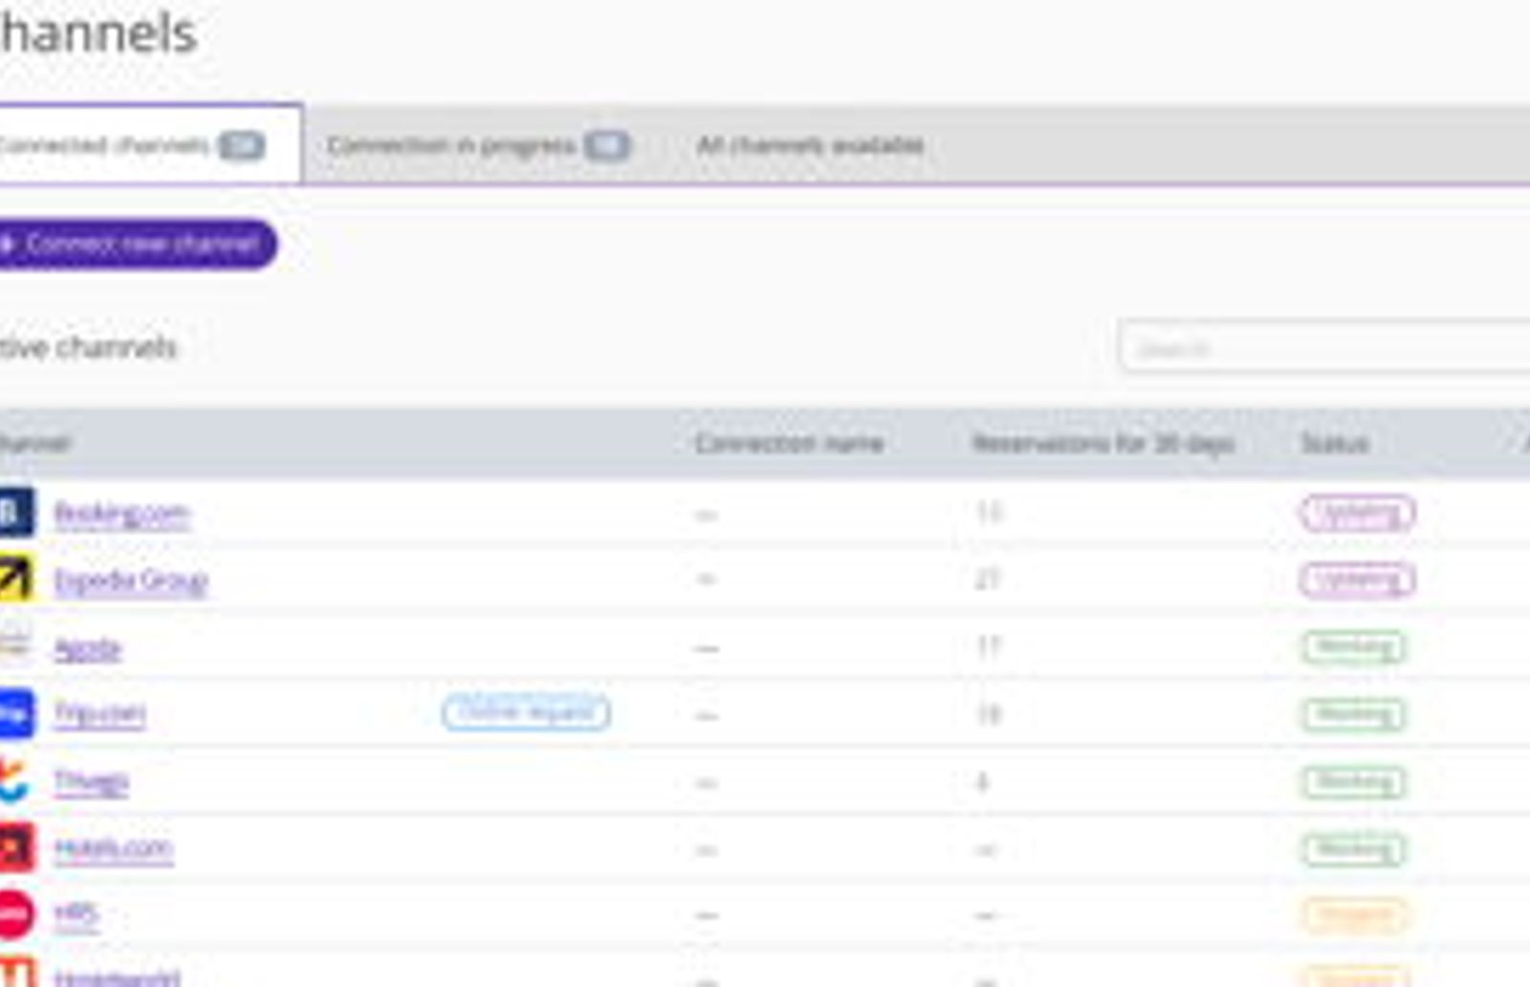The image size is (1530, 987).
Task: Open the Connection in progress tab
Action: 477,145
